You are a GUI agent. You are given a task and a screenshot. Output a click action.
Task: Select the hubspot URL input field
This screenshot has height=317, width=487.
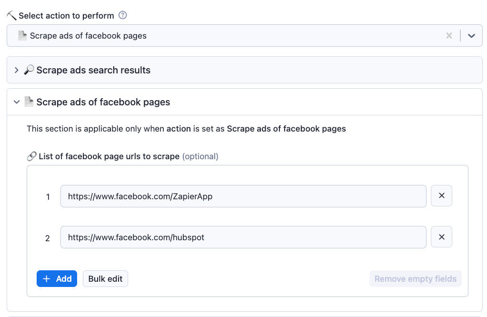tap(243, 236)
